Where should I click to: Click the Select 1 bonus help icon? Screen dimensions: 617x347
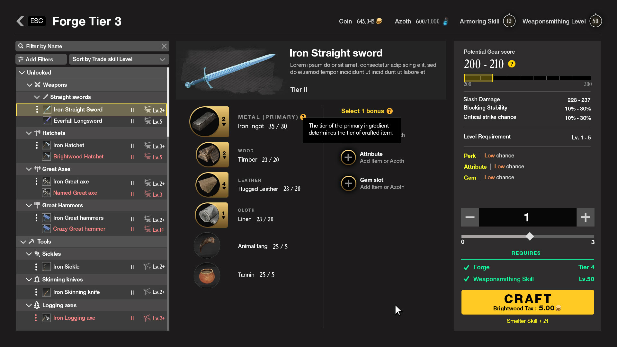click(x=389, y=111)
